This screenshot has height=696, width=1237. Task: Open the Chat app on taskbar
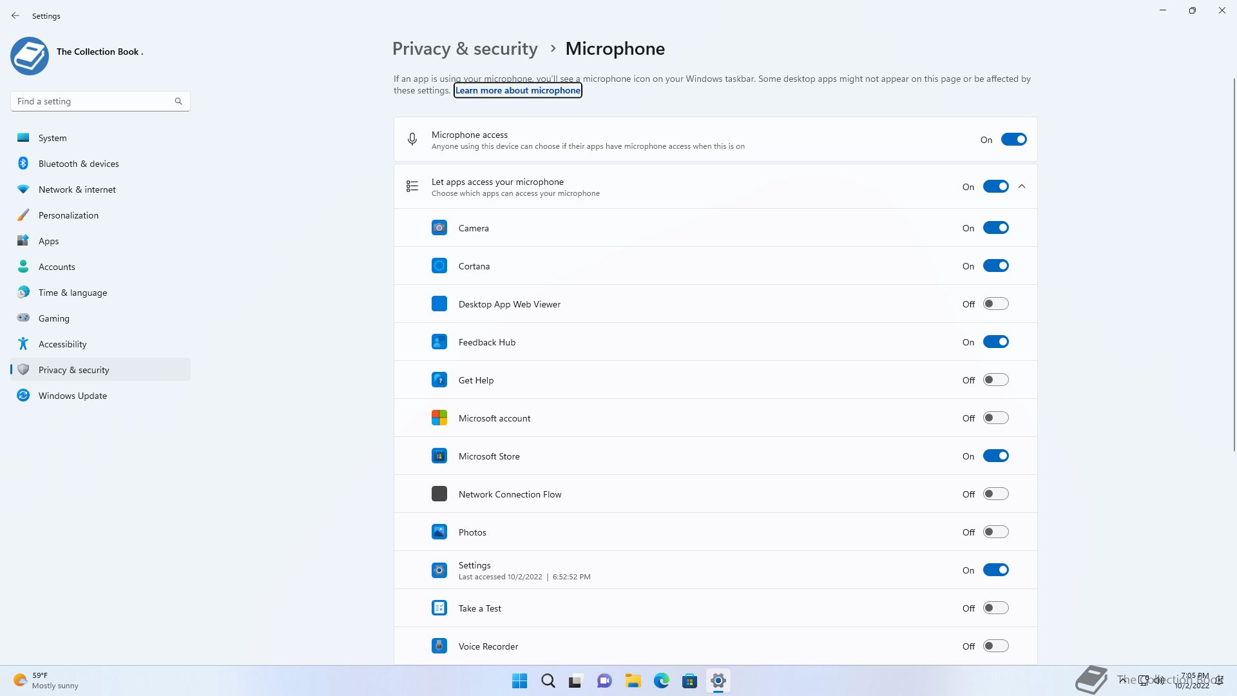tap(604, 681)
